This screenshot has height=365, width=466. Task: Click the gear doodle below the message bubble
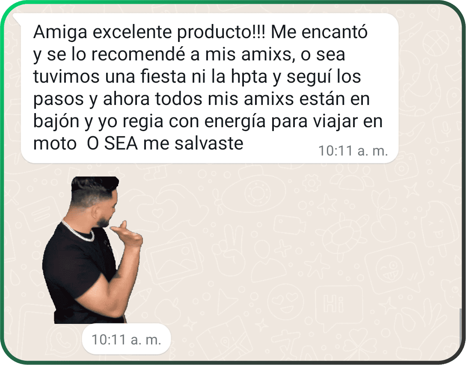(x=311, y=182)
